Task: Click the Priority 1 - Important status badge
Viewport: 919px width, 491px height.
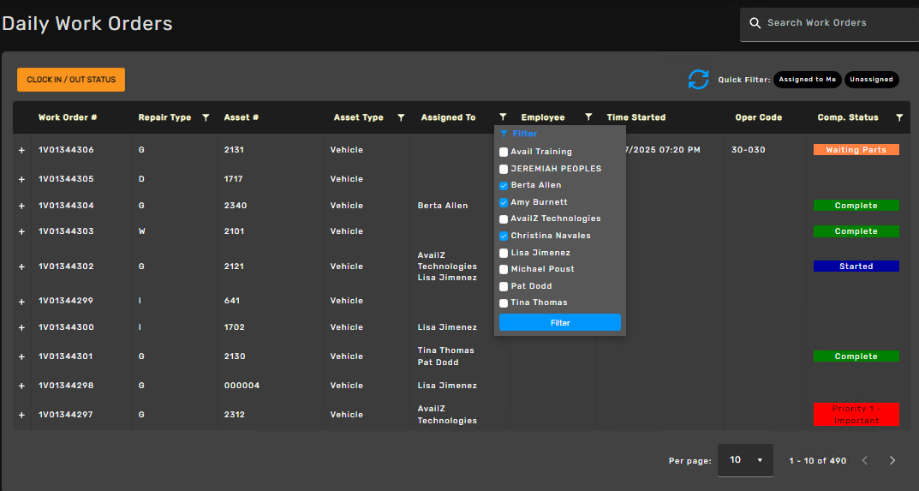Action: (x=856, y=414)
